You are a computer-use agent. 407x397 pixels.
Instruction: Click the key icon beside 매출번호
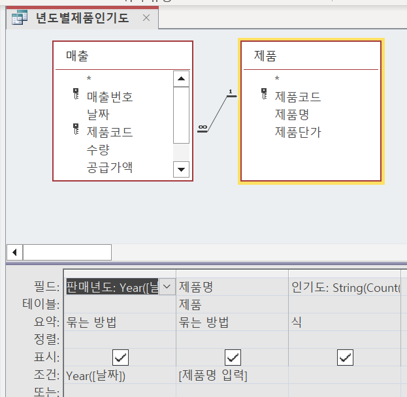click(75, 97)
